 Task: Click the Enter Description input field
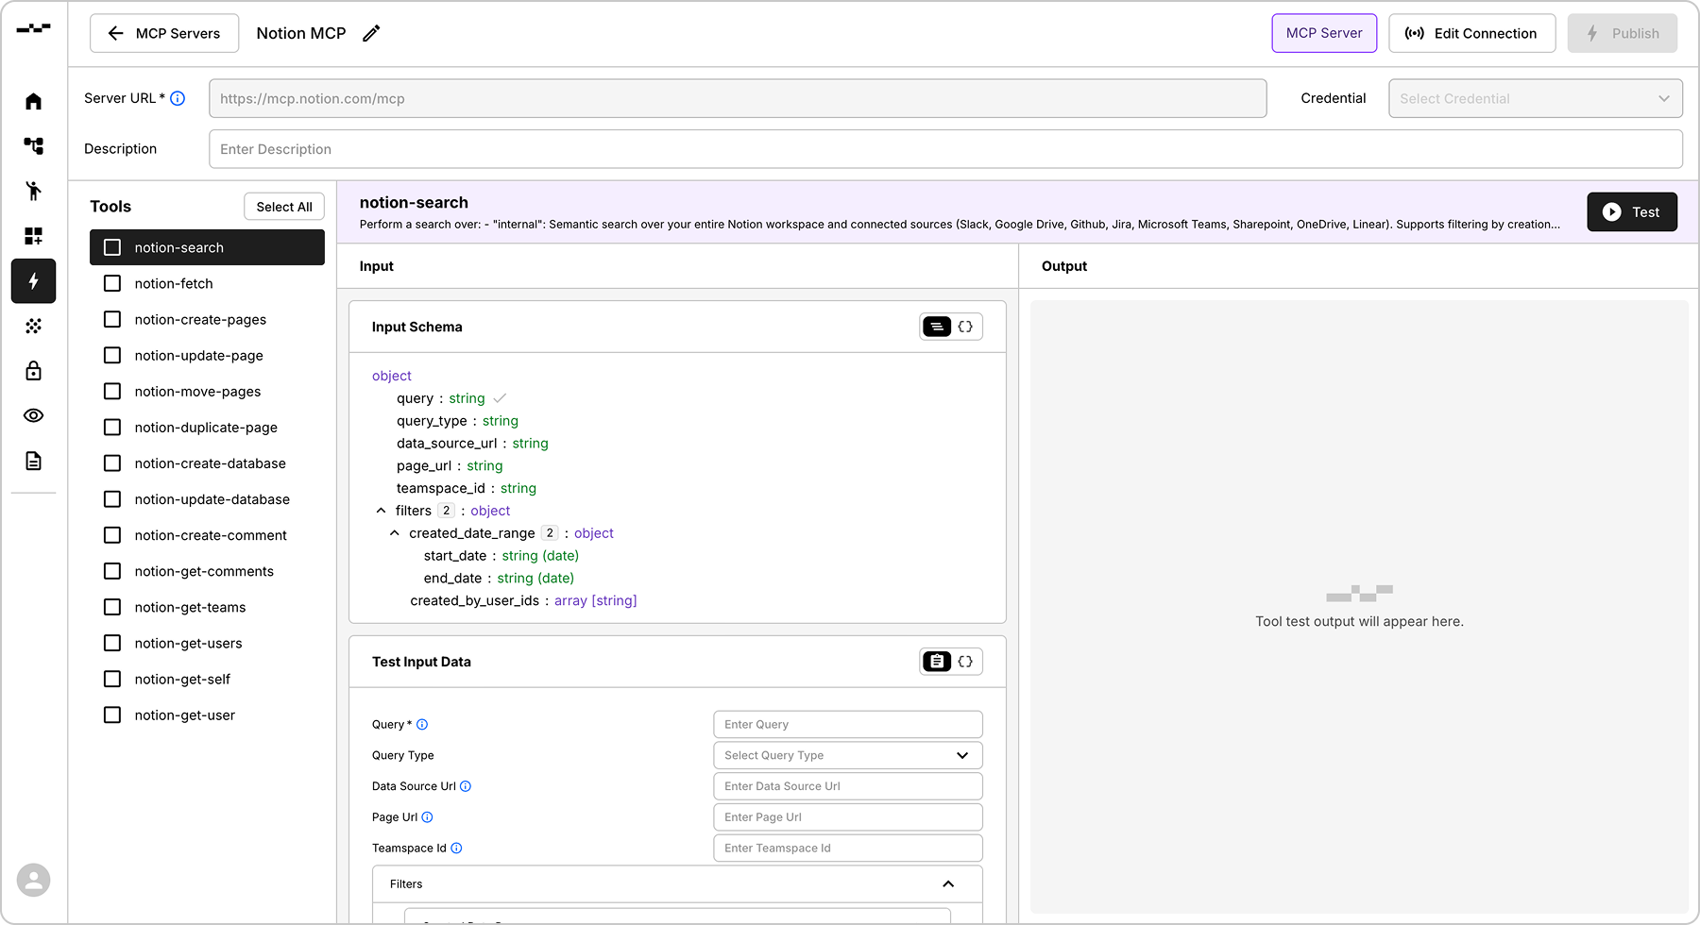click(x=944, y=149)
